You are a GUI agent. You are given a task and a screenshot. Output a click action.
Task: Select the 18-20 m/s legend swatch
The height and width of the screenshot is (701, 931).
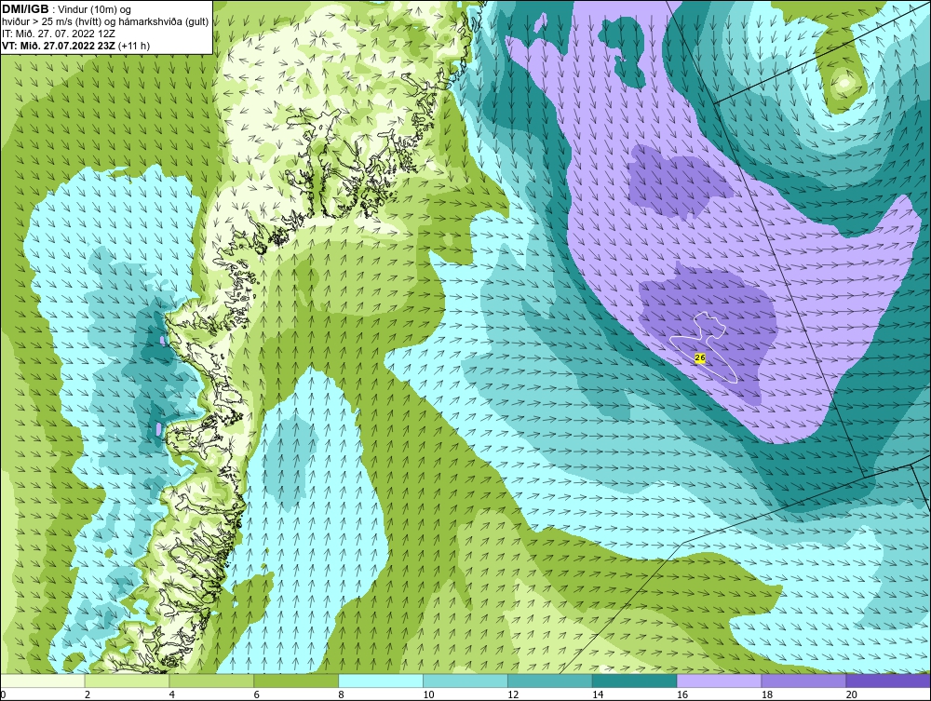click(804, 681)
